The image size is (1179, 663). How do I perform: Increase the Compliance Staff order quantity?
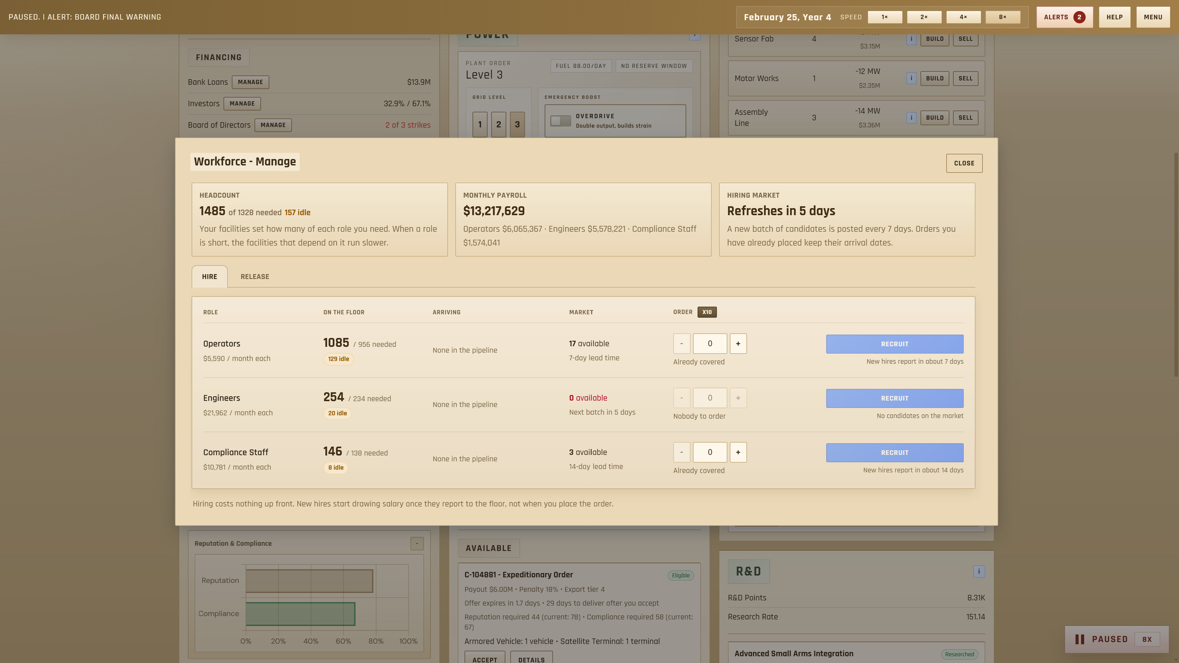tap(738, 452)
